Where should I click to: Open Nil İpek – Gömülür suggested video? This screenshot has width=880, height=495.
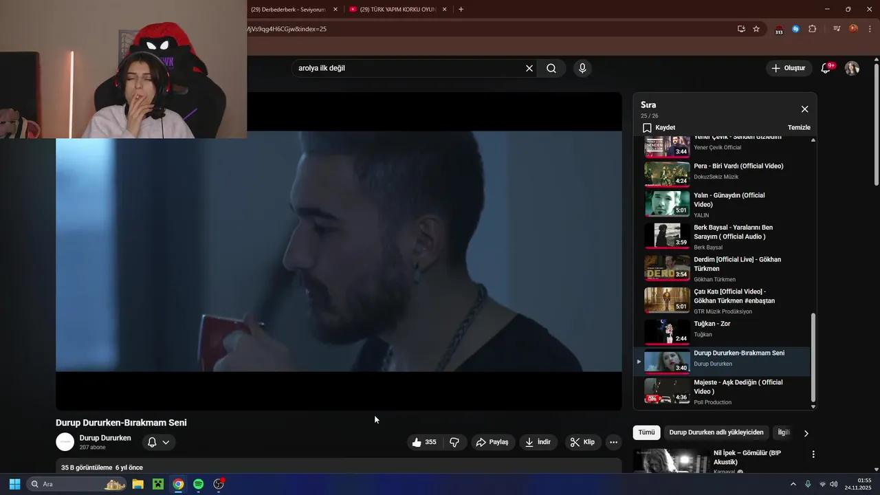point(747,457)
